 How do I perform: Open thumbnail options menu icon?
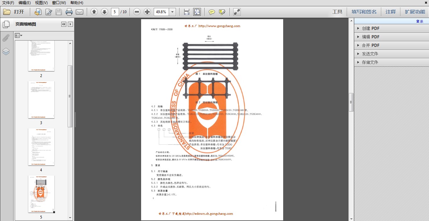tap(19, 36)
